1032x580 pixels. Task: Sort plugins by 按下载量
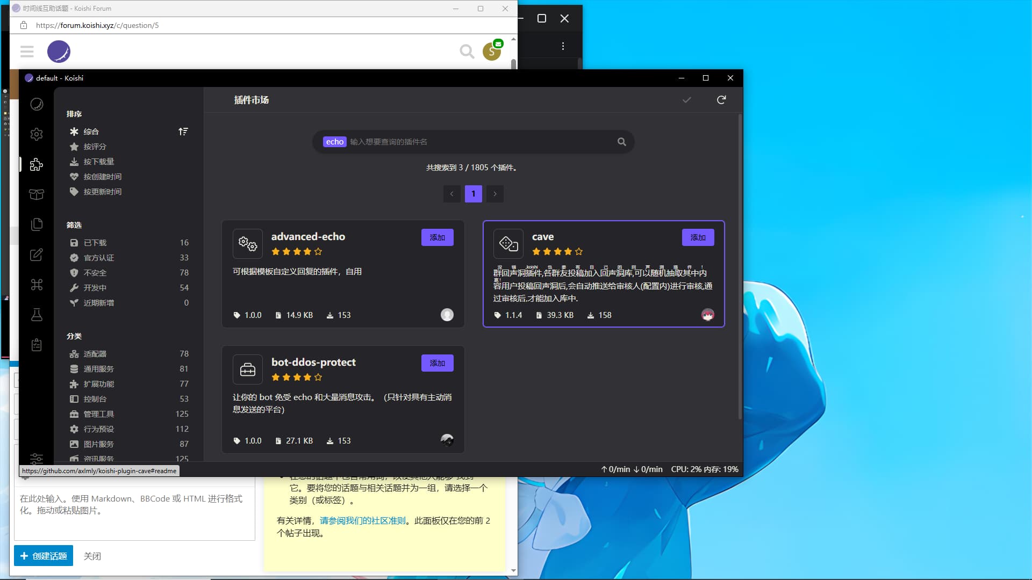[99, 162]
